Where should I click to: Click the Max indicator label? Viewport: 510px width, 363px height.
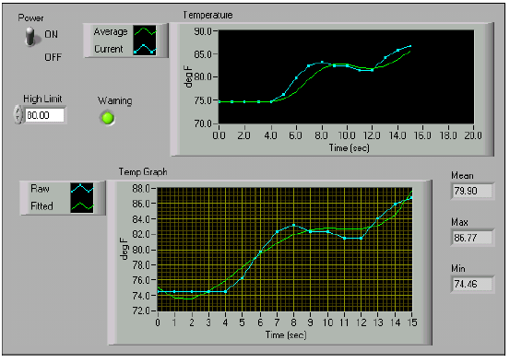click(459, 222)
